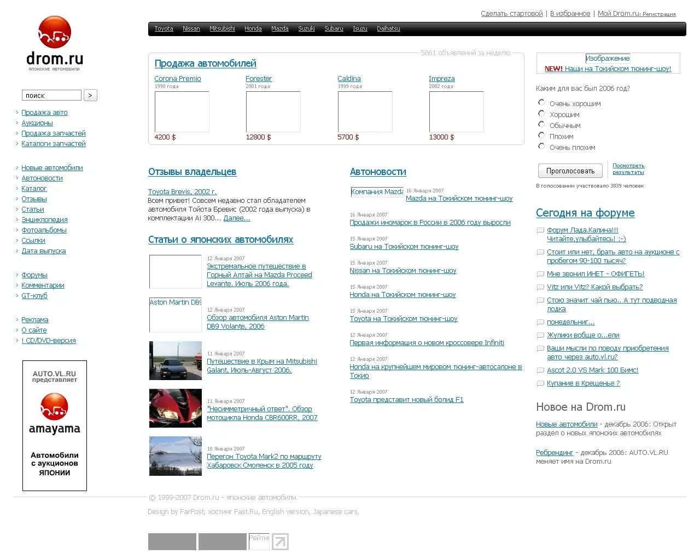Viewport: 700px width, 560px height.
Task: Click the поиск search field
Action: point(51,95)
